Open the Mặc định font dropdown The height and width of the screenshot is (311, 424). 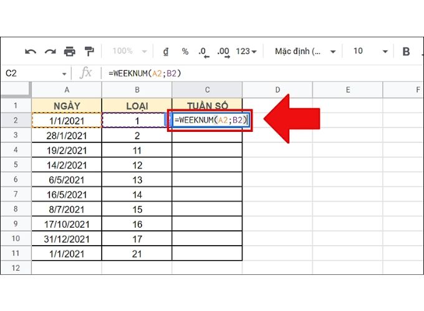[305, 51]
